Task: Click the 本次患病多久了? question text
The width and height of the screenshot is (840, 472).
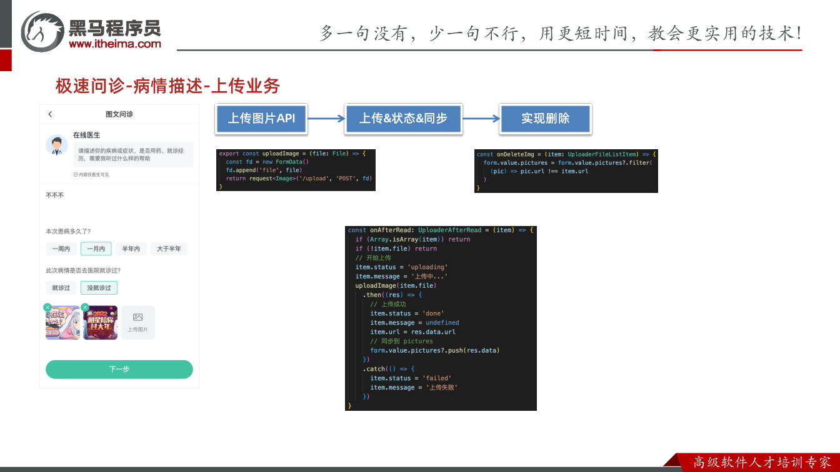Action: pos(68,231)
